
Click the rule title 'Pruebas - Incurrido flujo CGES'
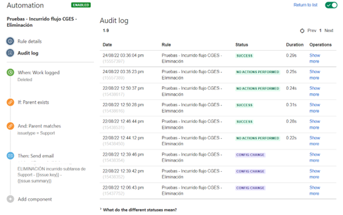pyautogui.click(x=41, y=22)
